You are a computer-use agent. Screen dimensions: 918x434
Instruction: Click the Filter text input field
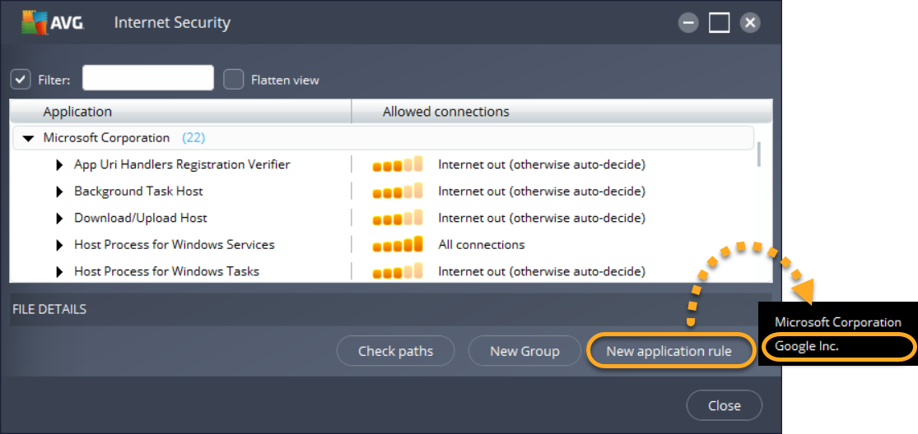click(148, 79)
